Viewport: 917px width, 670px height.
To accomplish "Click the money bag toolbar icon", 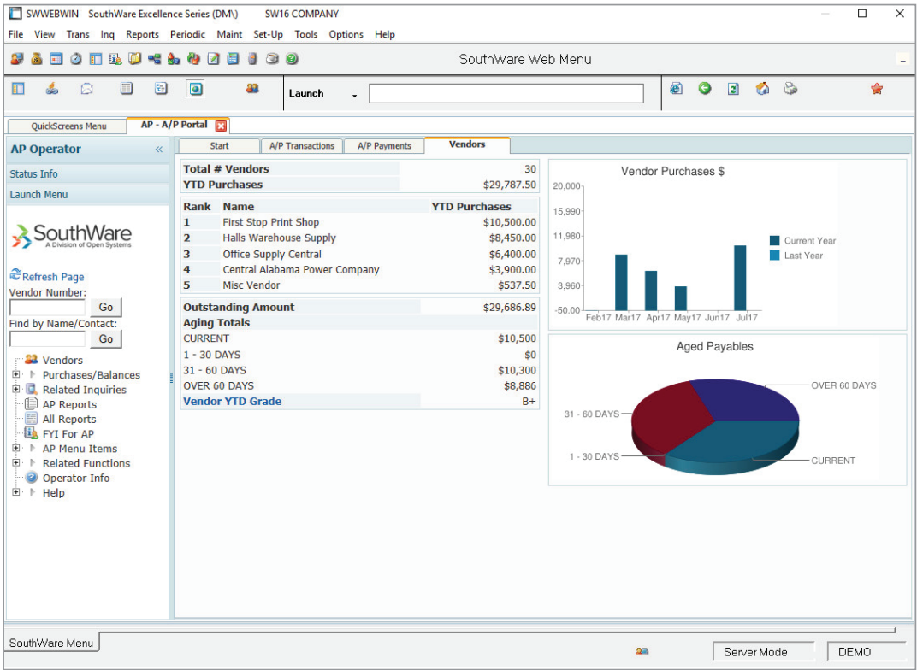I will click(34, 59).
